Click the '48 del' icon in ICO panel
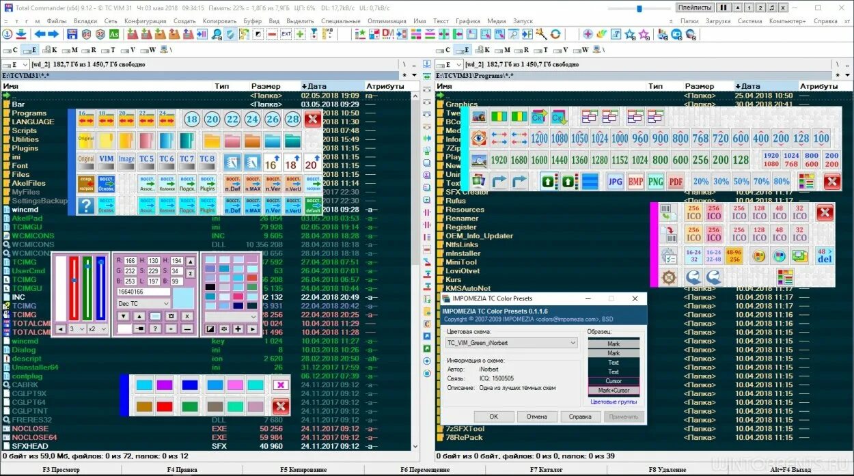Screen dimensions: 854x476 [x=825, y=256]
